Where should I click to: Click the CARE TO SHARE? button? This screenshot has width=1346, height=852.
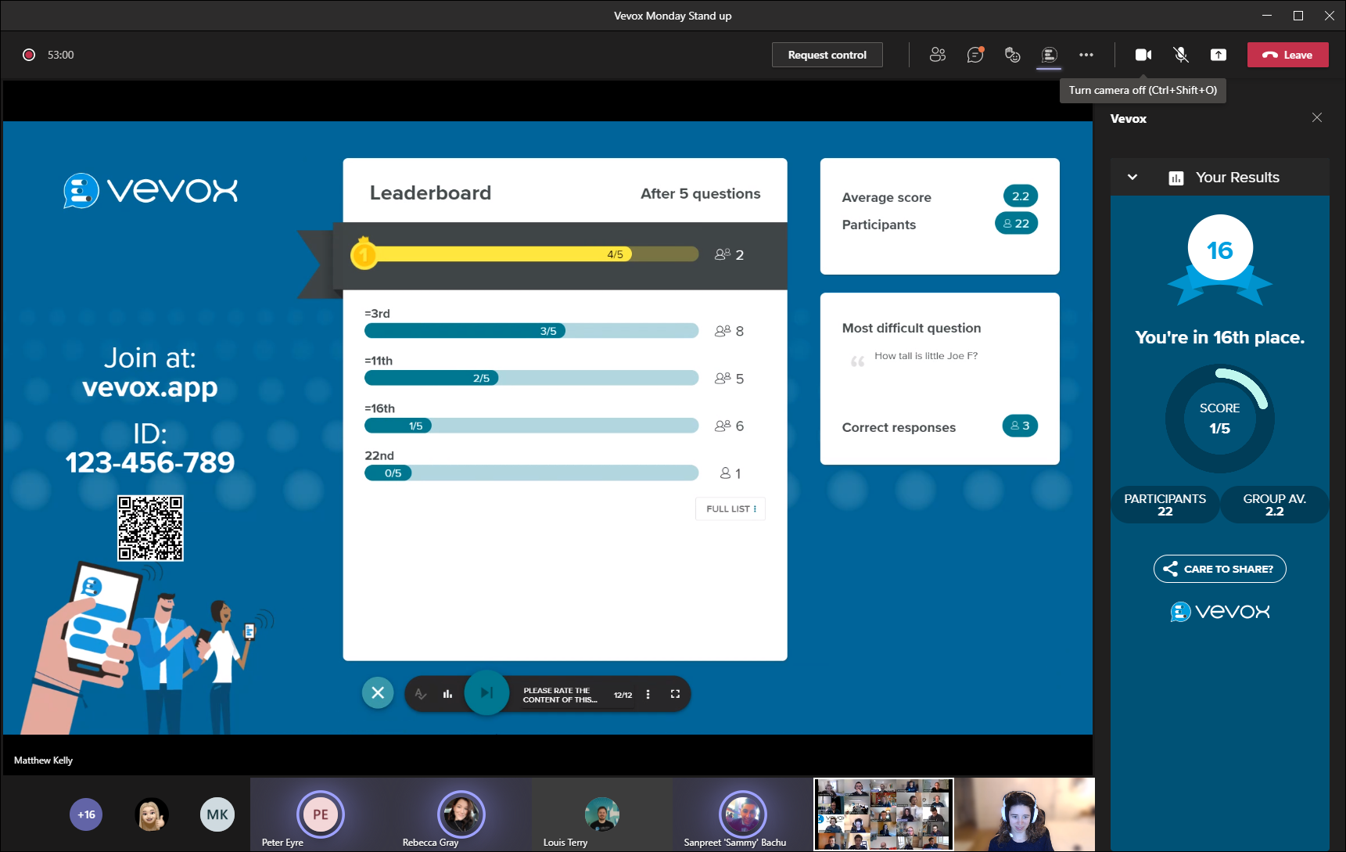click(x=1219, y=569)
